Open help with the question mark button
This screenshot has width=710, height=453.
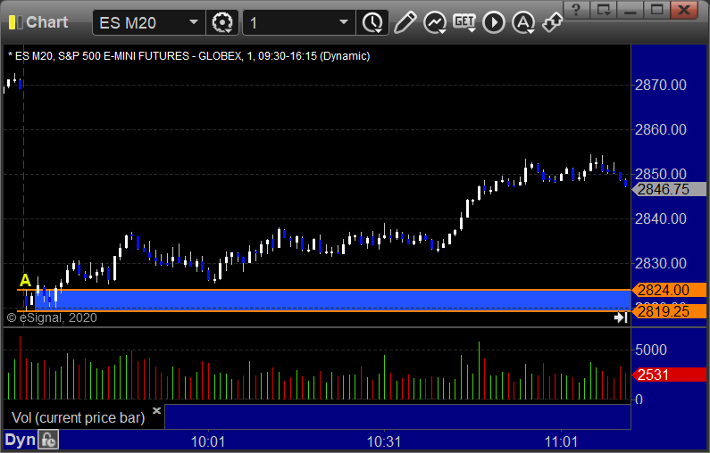pos(576,10)
